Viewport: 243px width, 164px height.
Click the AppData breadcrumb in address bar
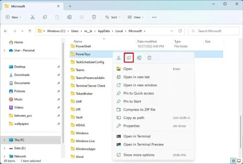[104, 31]
